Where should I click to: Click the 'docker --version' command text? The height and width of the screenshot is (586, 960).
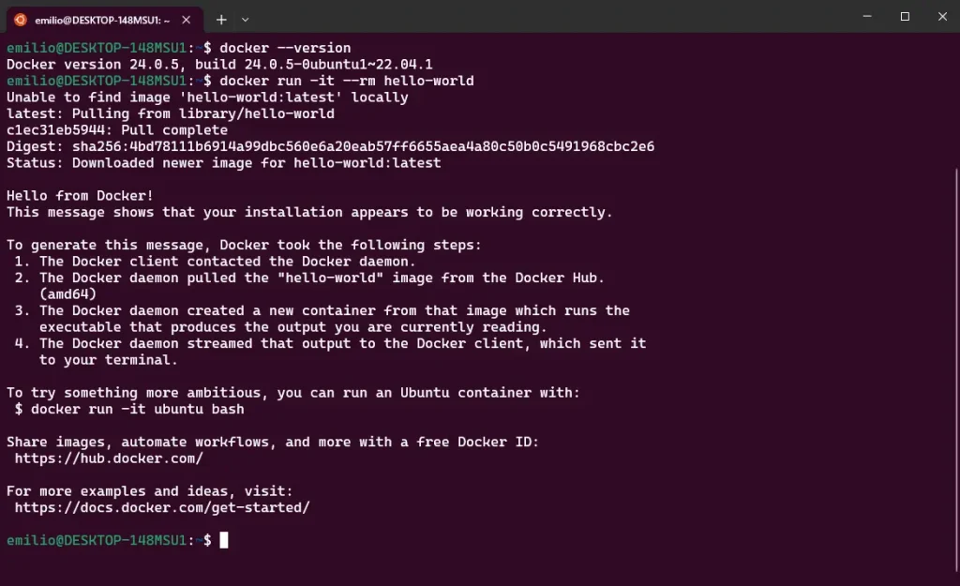click(285, 48)
